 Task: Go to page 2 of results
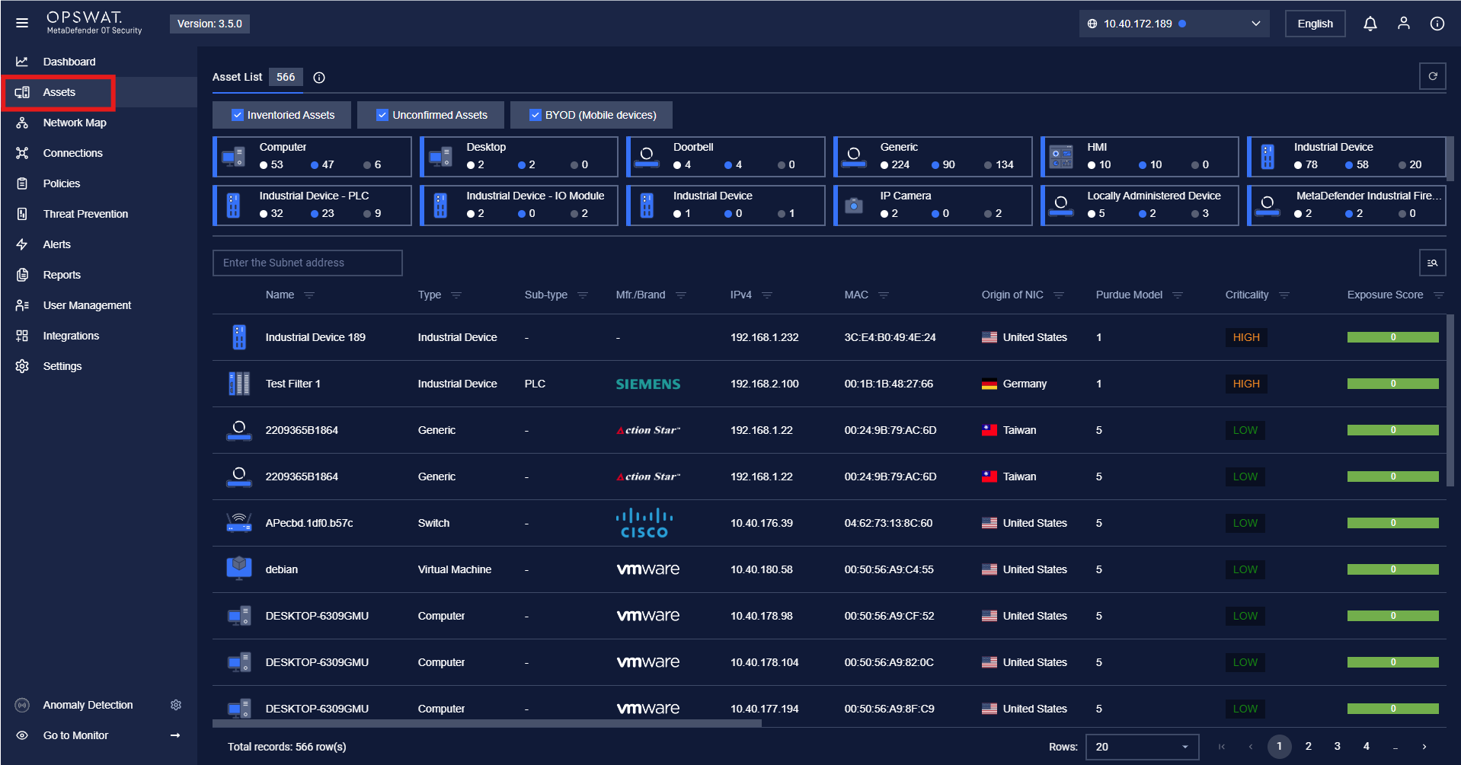click(x=1308, y=746)
